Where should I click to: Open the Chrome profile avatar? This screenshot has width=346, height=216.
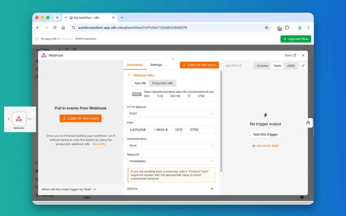pos(300,28)
